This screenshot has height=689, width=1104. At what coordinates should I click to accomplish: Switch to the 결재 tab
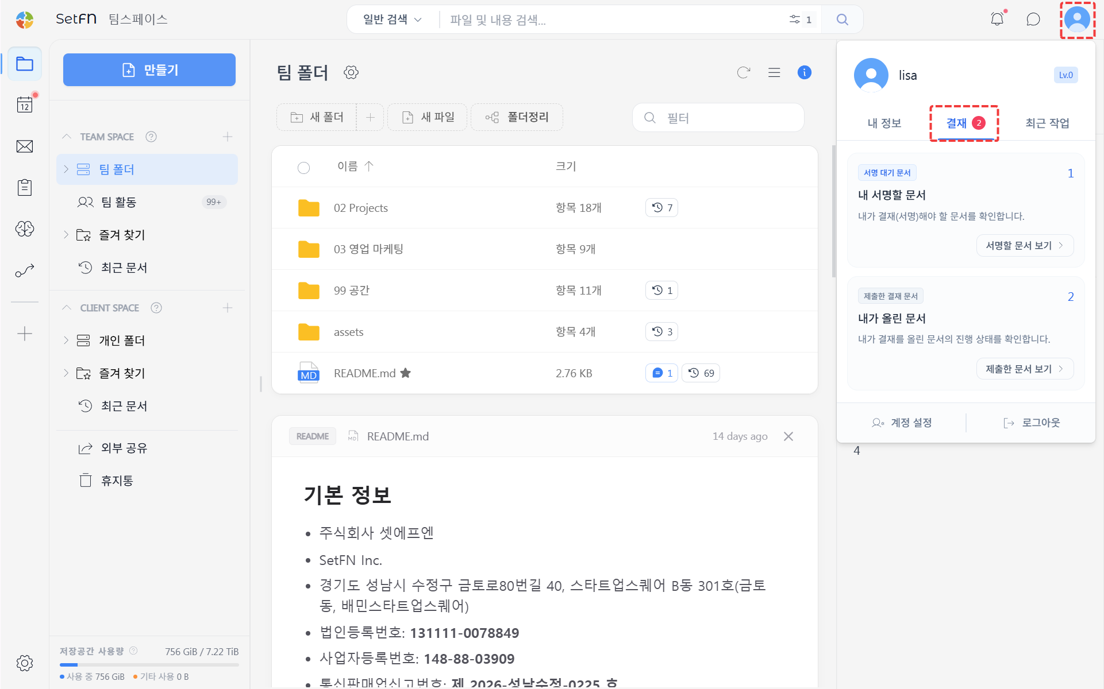(965, 123)
